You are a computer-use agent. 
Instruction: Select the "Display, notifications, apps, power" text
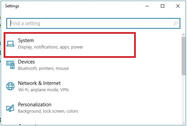tap(51, 47)
